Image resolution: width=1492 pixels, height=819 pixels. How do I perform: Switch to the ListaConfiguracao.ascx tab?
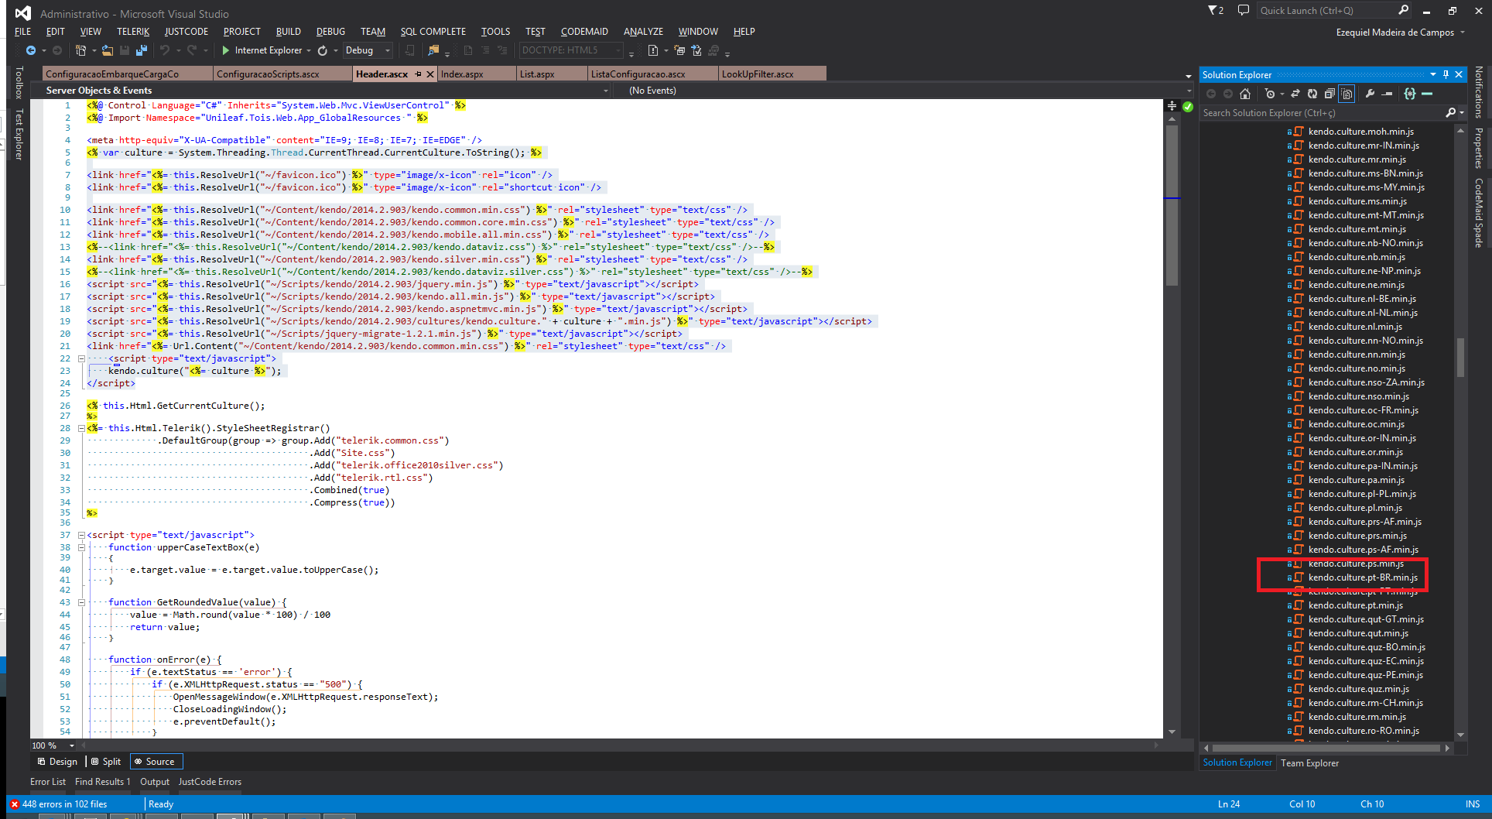click(x=653, y=74)
